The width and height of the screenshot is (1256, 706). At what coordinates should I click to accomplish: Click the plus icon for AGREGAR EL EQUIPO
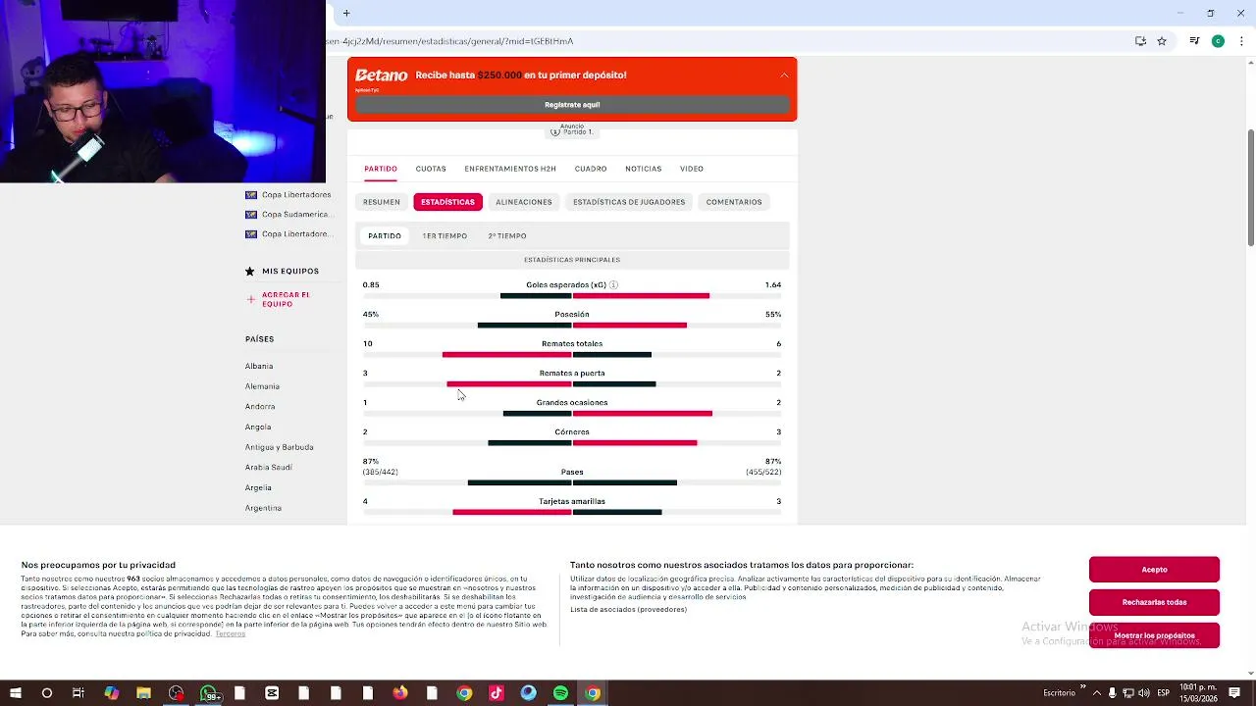click(250, 299)
